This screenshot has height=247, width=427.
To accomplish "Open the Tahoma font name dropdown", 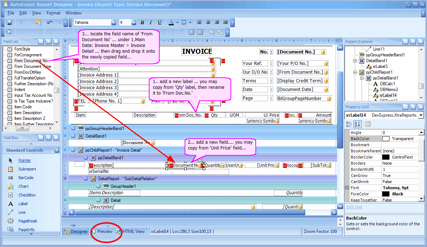I will (x=113, y=22).
